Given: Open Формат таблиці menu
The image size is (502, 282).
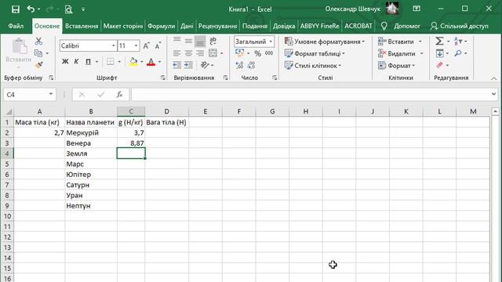Looking at the screenshot, I should coord(315,53).
